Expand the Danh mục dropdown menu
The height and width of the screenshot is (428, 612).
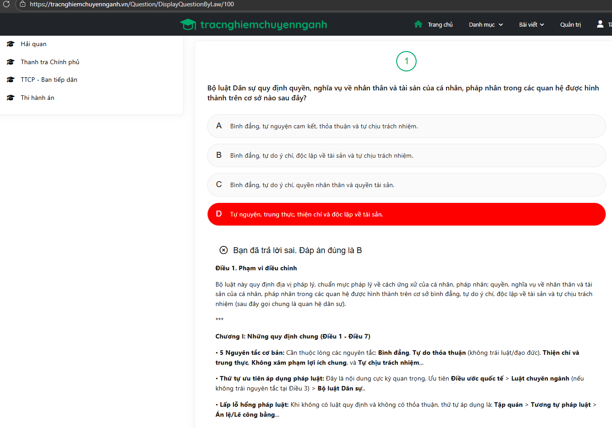[486, 24]
